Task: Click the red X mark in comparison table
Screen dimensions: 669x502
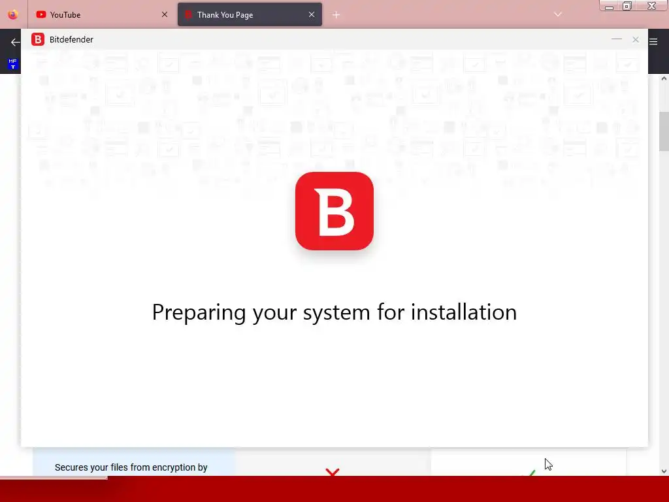Action: pyautogui.click(x=333, y=472)
